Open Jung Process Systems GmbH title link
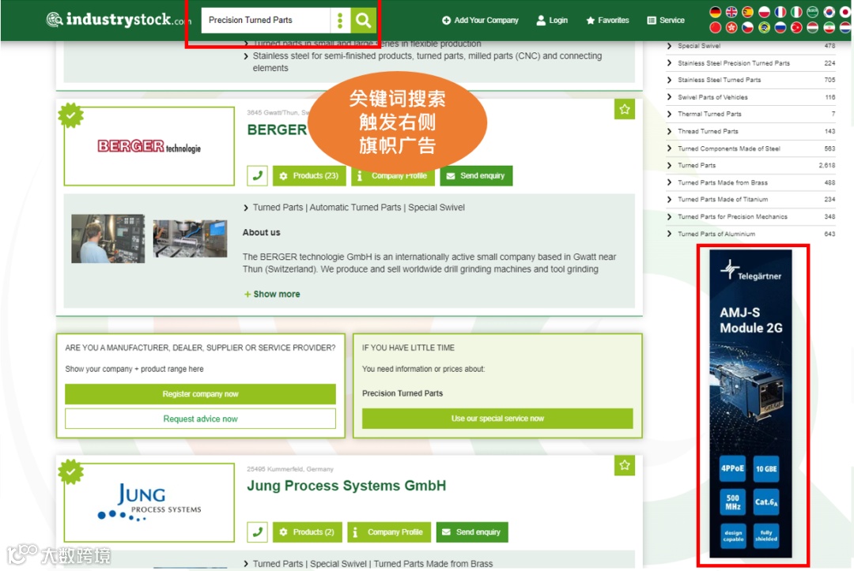This screenshot has height=571, width=854. click(346, 486)
